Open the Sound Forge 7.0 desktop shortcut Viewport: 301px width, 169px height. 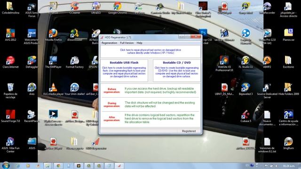pyautogui.click(x=10, y=116)
